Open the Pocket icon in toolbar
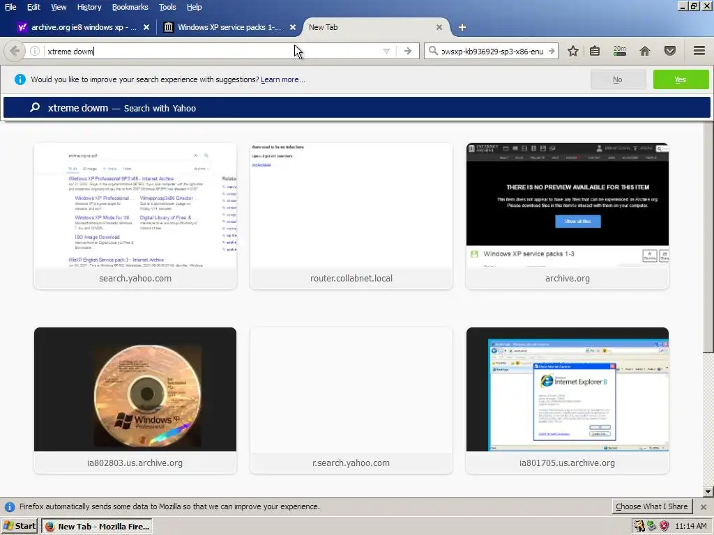The width and height of the screenshot is (714, 535). [670, 51]
